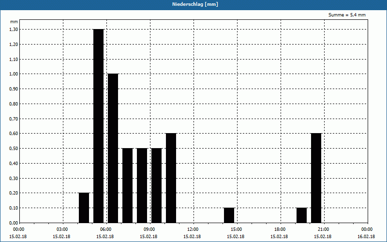Click the 12:00 time axis label
Viewport: 387px width, 242px height.
pyautogui.click(x=193, y=229)
